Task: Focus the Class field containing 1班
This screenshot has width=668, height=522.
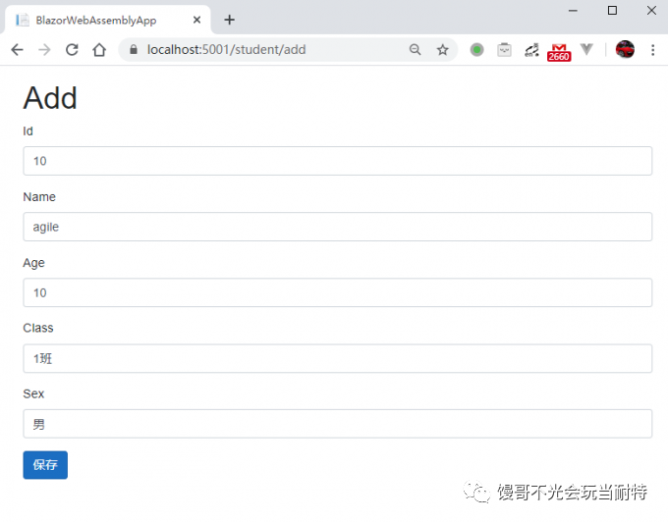Action: click(x=337, y=358)
